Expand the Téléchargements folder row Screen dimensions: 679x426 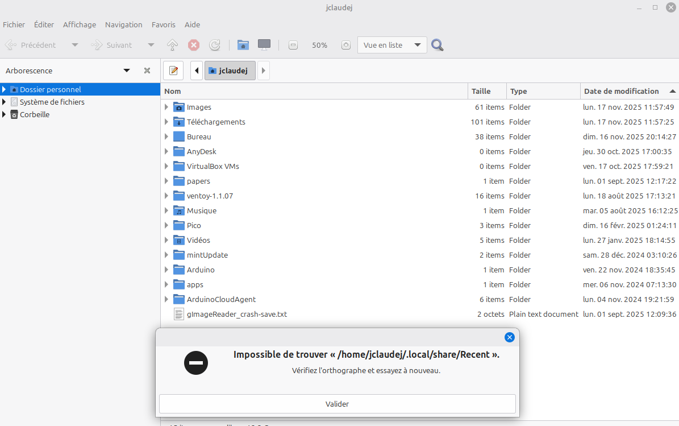pyautogui.click(x=166, y=122)
